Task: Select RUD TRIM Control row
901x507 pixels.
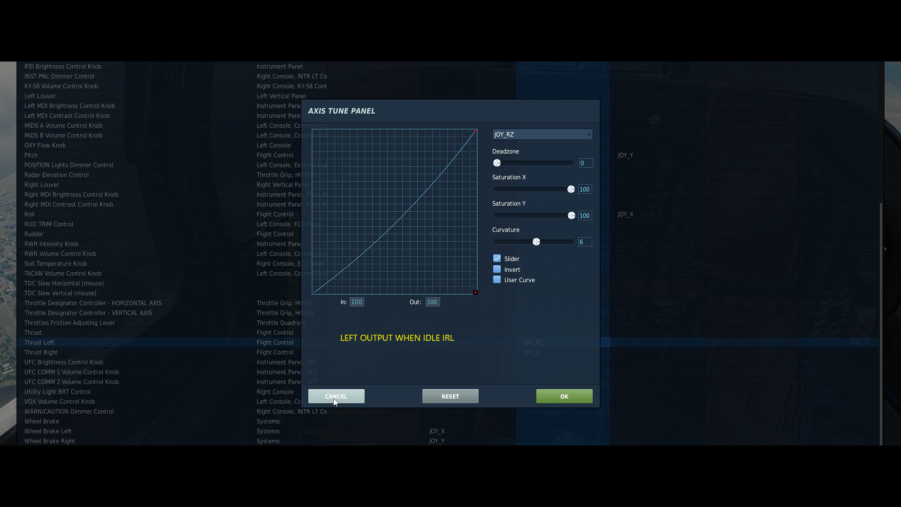Action: (x=448, y=224)
